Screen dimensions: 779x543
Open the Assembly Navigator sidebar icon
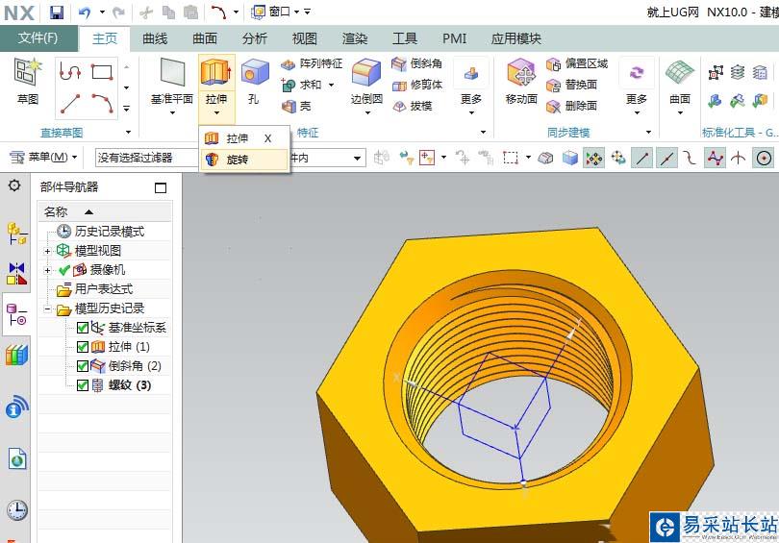pyautogui.click(x=16, y=234)
